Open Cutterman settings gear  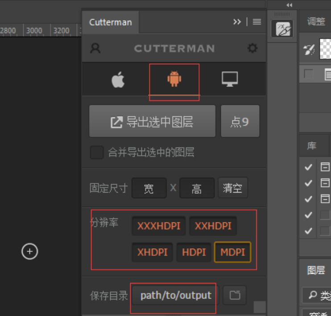click(x=252, y=48)
